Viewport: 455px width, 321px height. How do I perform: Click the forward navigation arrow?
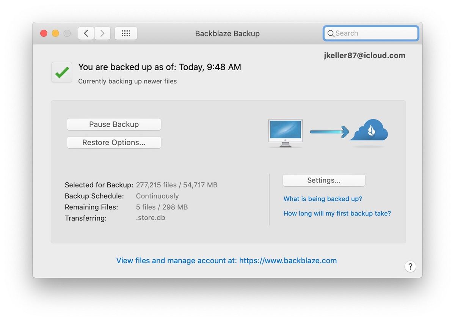102,33
